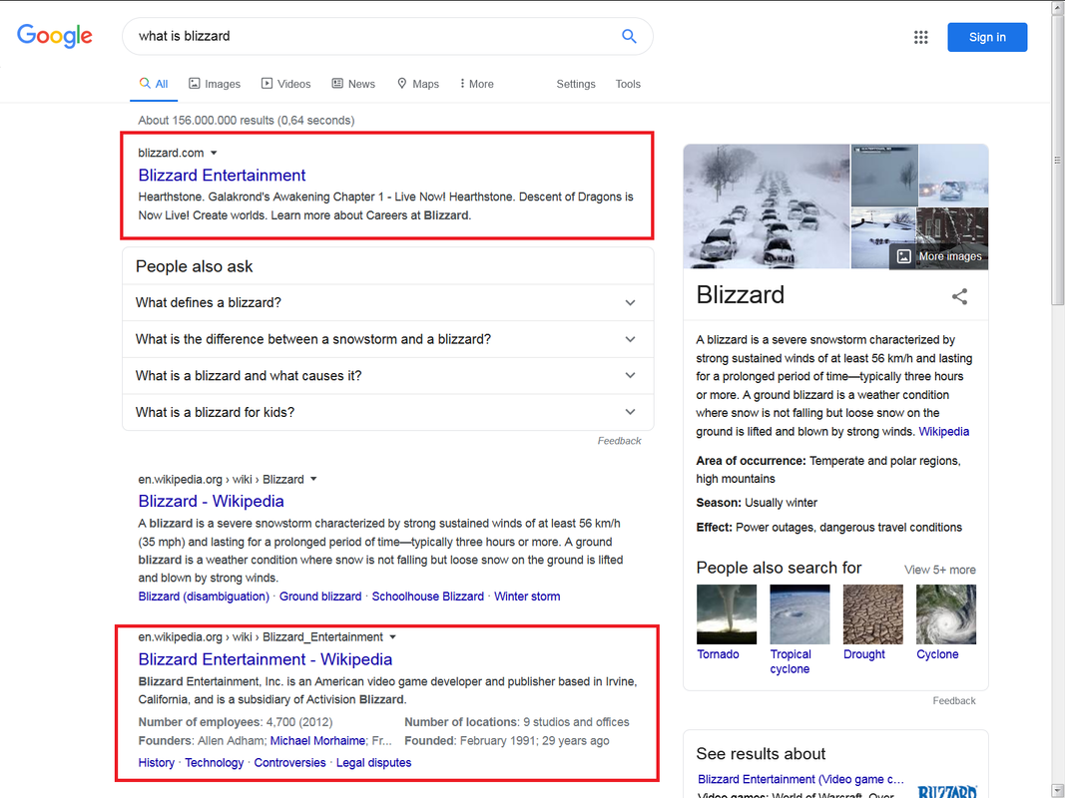Open dropdown arrow beside en.wikipedia.org › wiki › Blizzard
The height and width of the screenshot is (798, 1065).
click(313, 479)
